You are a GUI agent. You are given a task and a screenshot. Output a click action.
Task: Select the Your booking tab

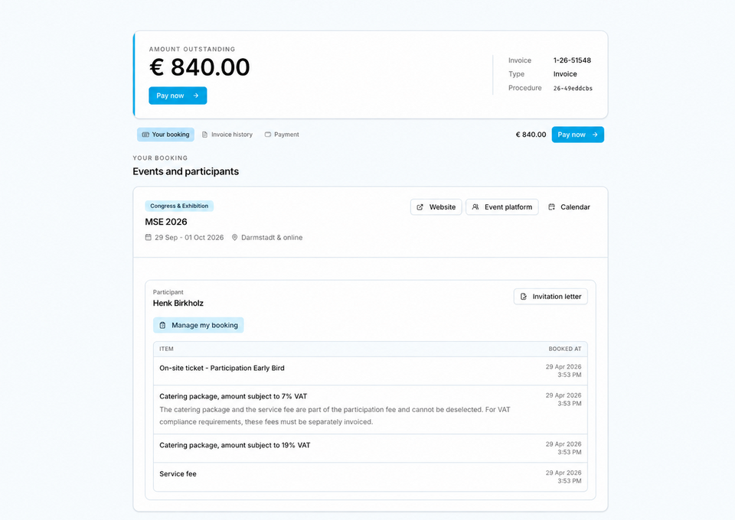coord(166,135)
